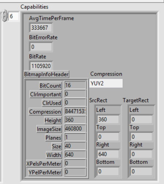Click the BitErrorRate value field
164x184 pixels.
41,47
